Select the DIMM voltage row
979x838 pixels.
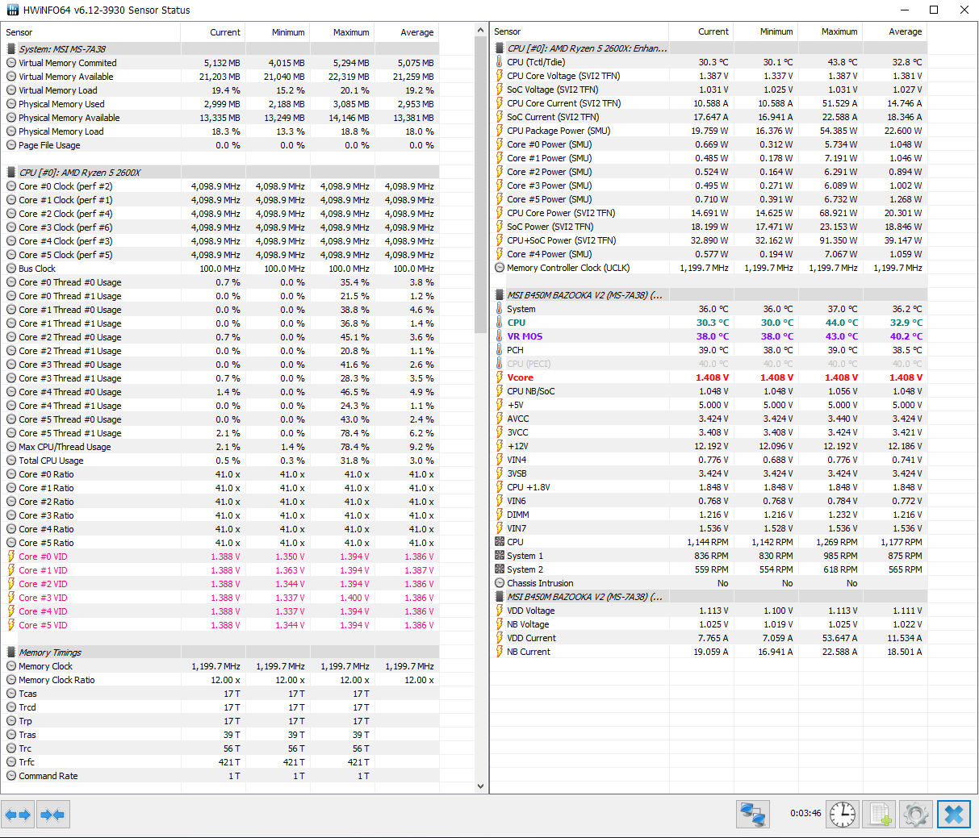(x=709, y=515)
